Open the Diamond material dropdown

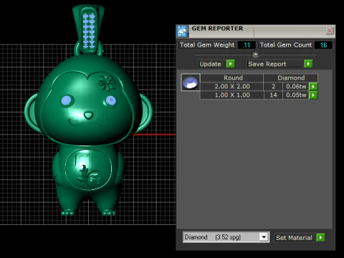226,237
